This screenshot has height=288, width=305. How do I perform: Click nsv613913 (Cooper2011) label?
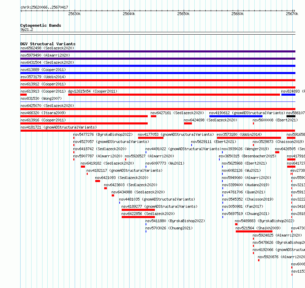pos(43,91)
